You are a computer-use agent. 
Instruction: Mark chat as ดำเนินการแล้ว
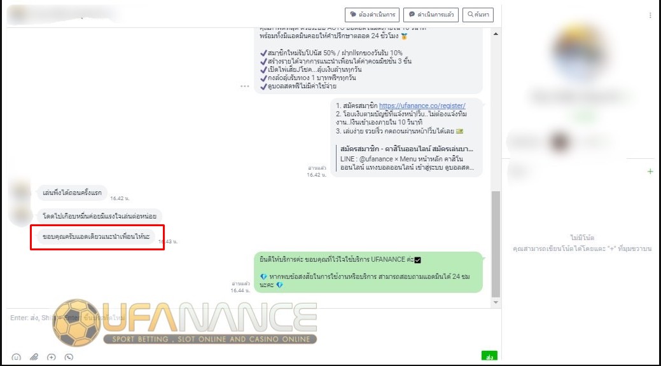click(431, 14)
